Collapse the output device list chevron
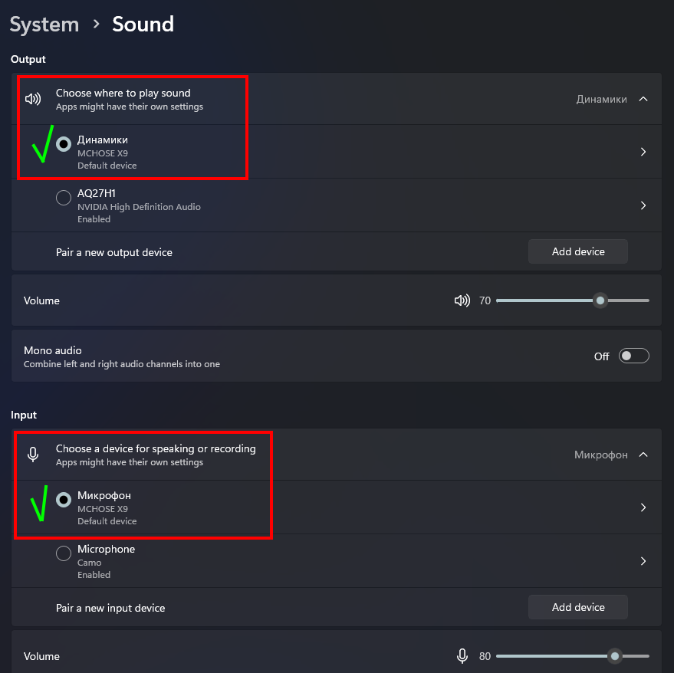Viewport: 674px width, 673px height. 643,99
